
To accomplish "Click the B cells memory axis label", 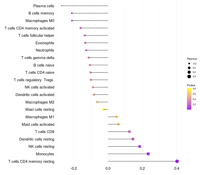I will tap(41, 13).
